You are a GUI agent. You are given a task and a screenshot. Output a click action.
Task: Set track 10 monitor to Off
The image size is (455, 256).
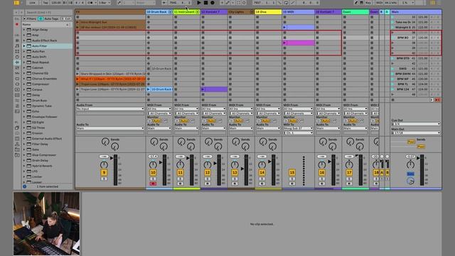164,121
